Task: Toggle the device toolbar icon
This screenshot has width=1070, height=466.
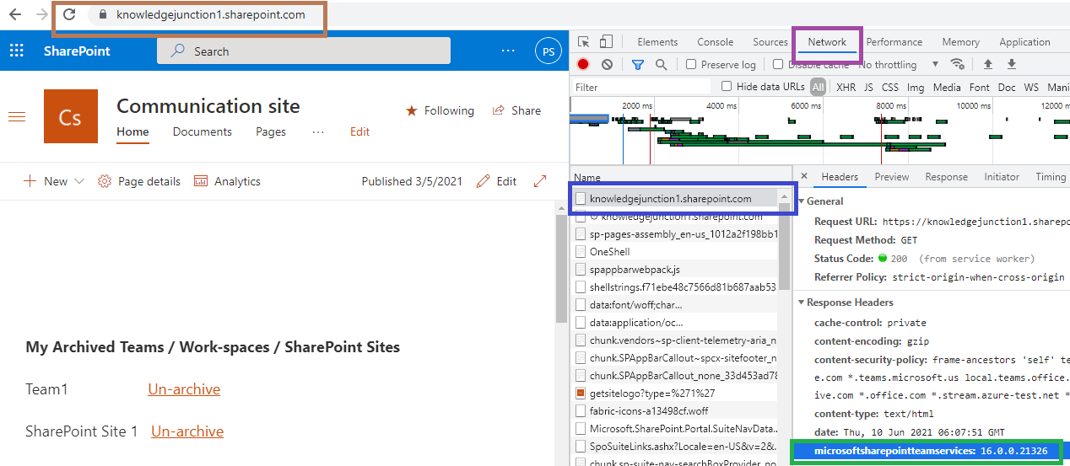Action: click(606, 42)
